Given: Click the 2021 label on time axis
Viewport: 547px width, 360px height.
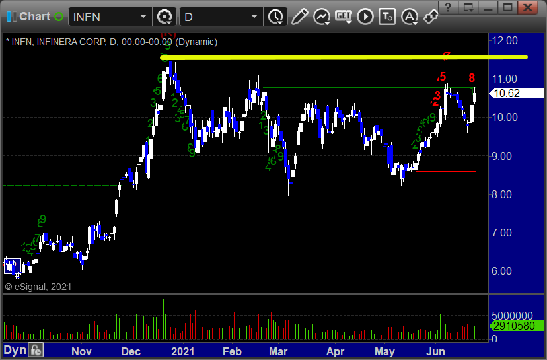Looking at the screenshot, I should (183, 351).
